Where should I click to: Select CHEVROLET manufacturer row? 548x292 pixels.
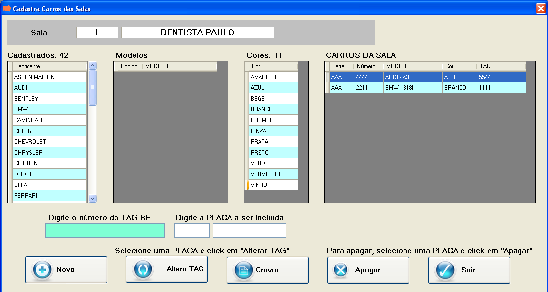tap(49, 142)
